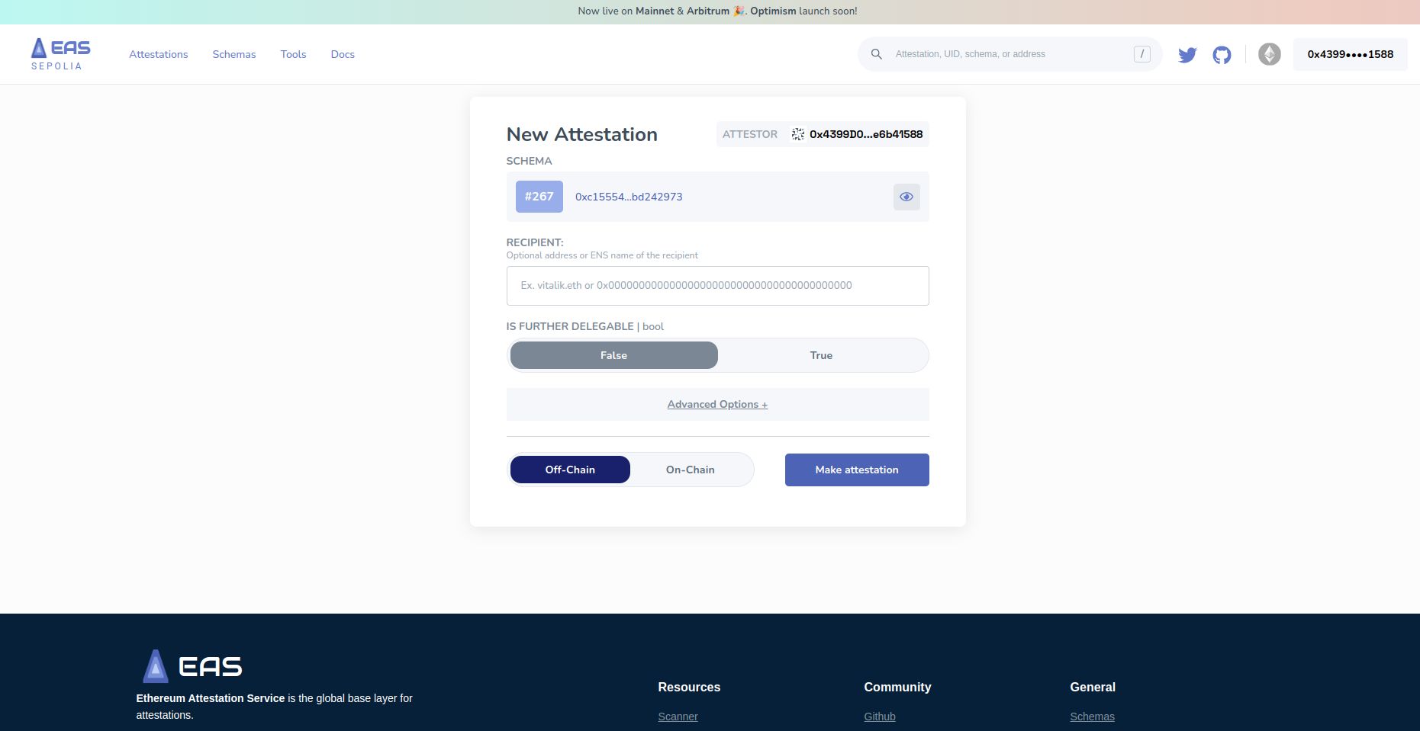Screen dimensions: 1420x731
Task: Expand Advanced Options section
Action: (717, 404)
